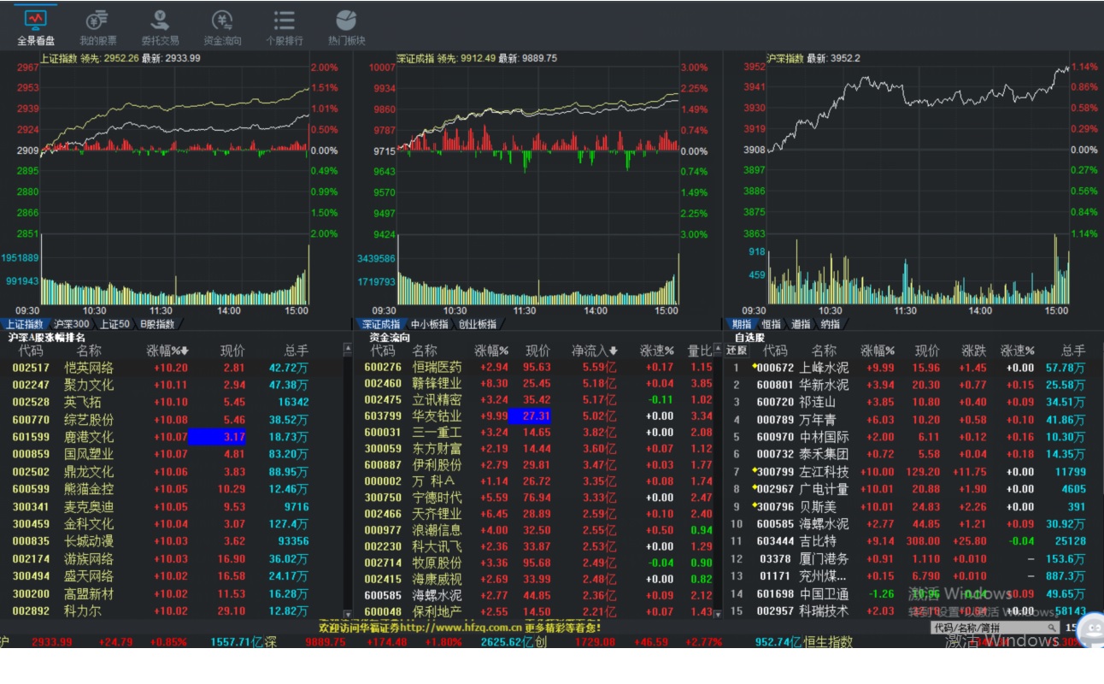1104x684 pixels.
Task: Select the 恒瑞医药 row in 资金流向
Action: [538, 367]
